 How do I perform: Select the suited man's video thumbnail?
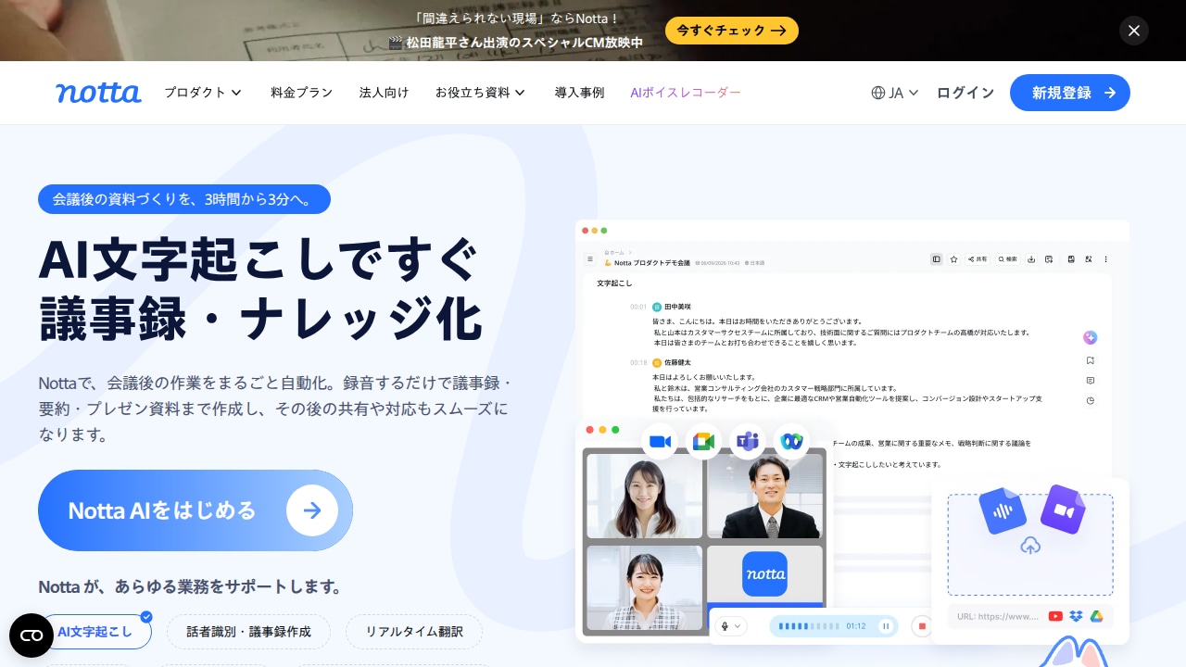coord(764,496)
